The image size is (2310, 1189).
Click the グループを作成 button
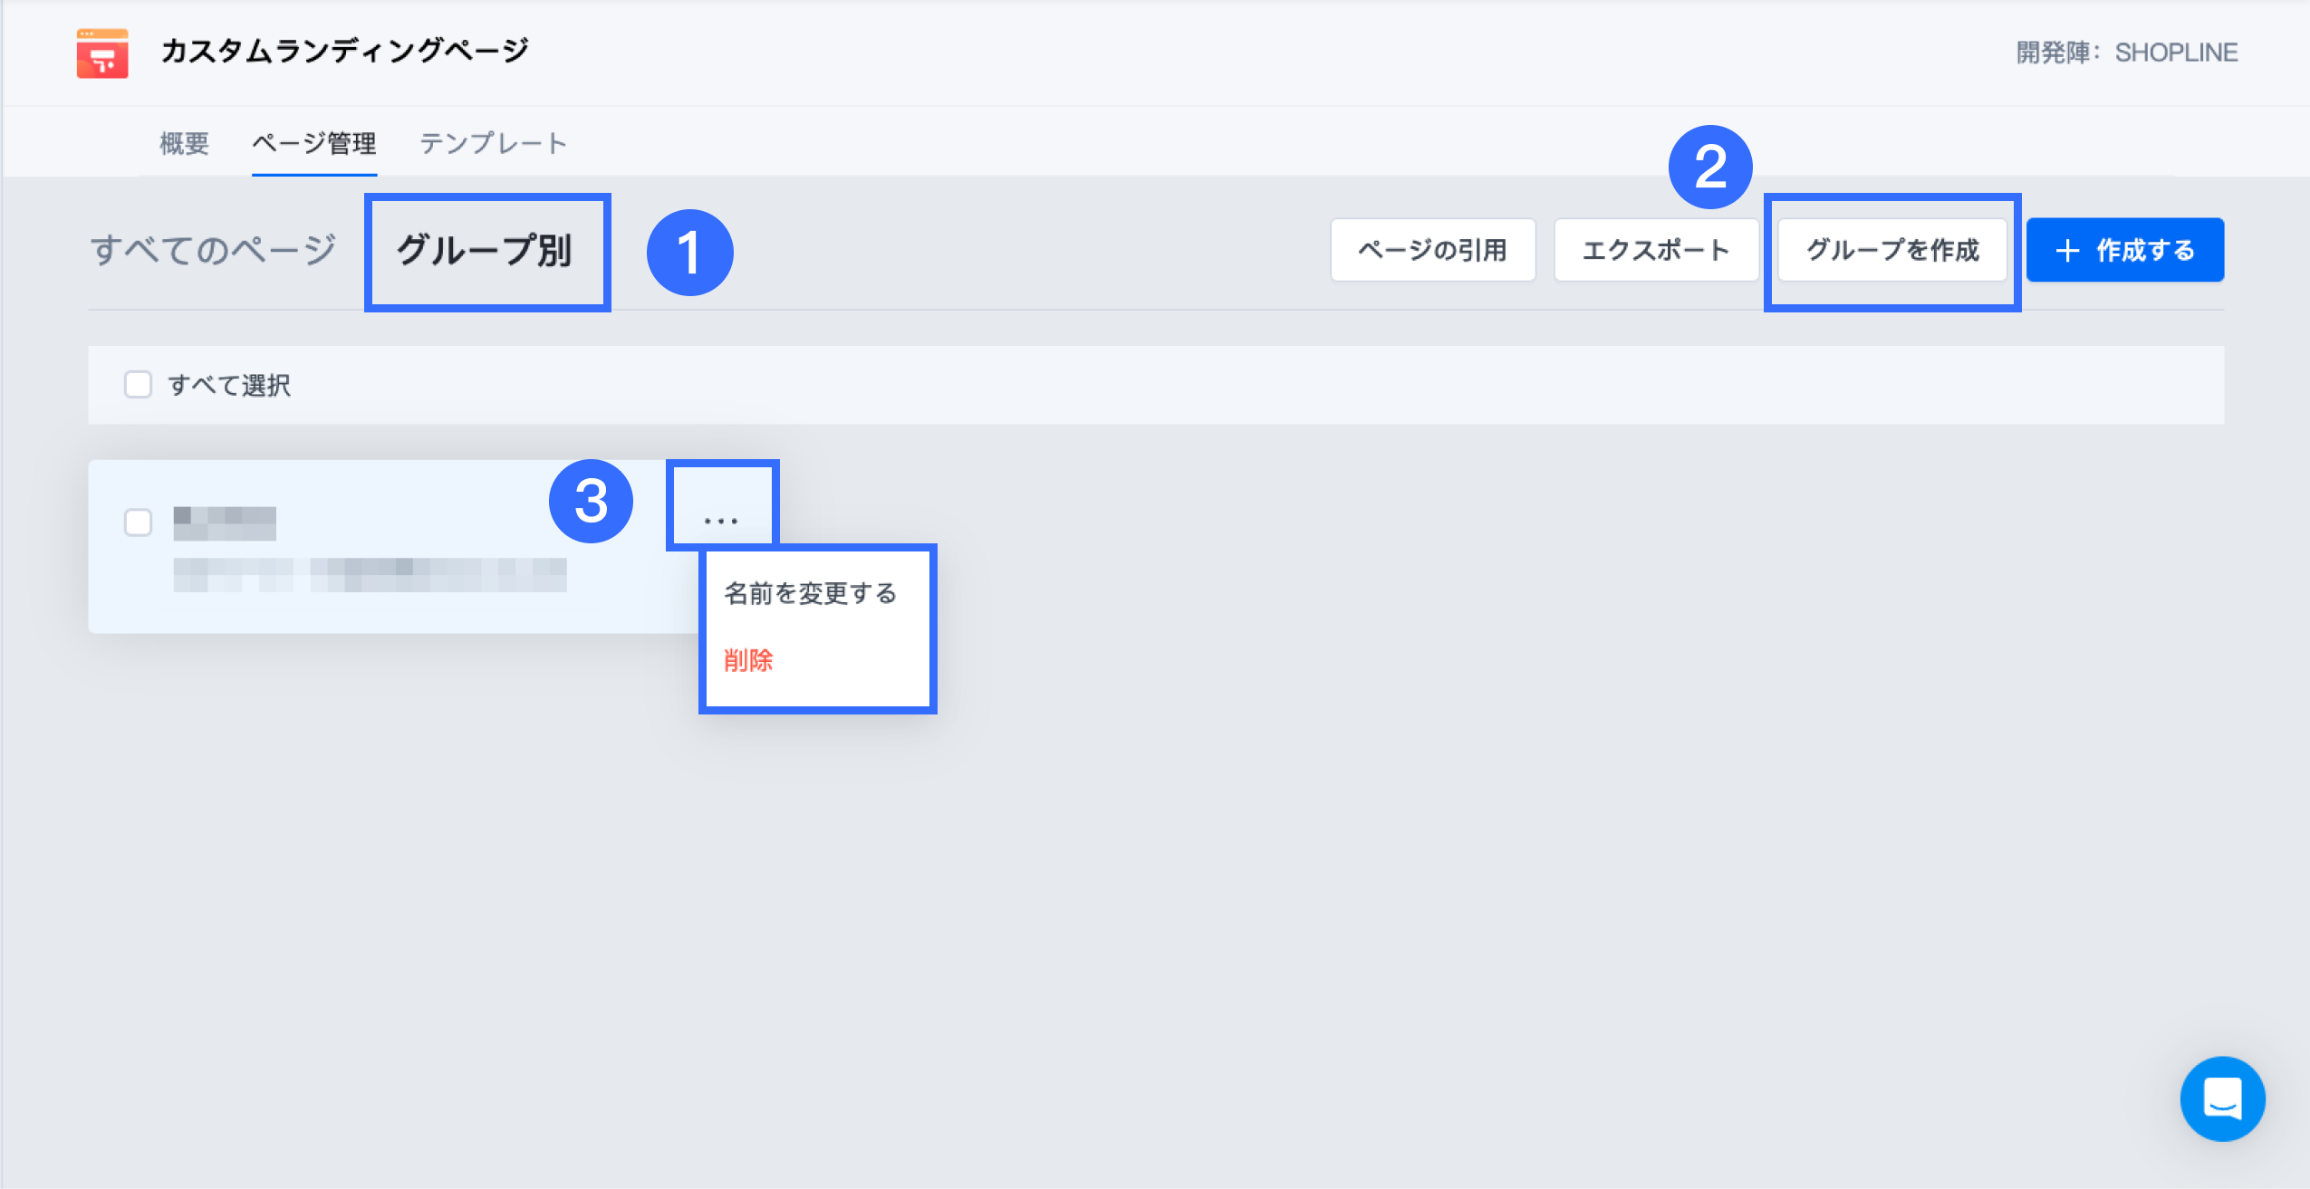tap(1891, 250)
